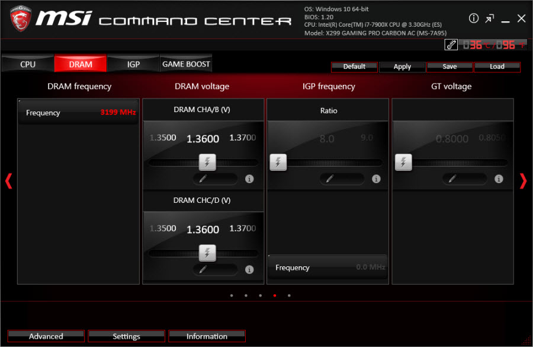Go to next page with right arrow

tap(523, 181)
